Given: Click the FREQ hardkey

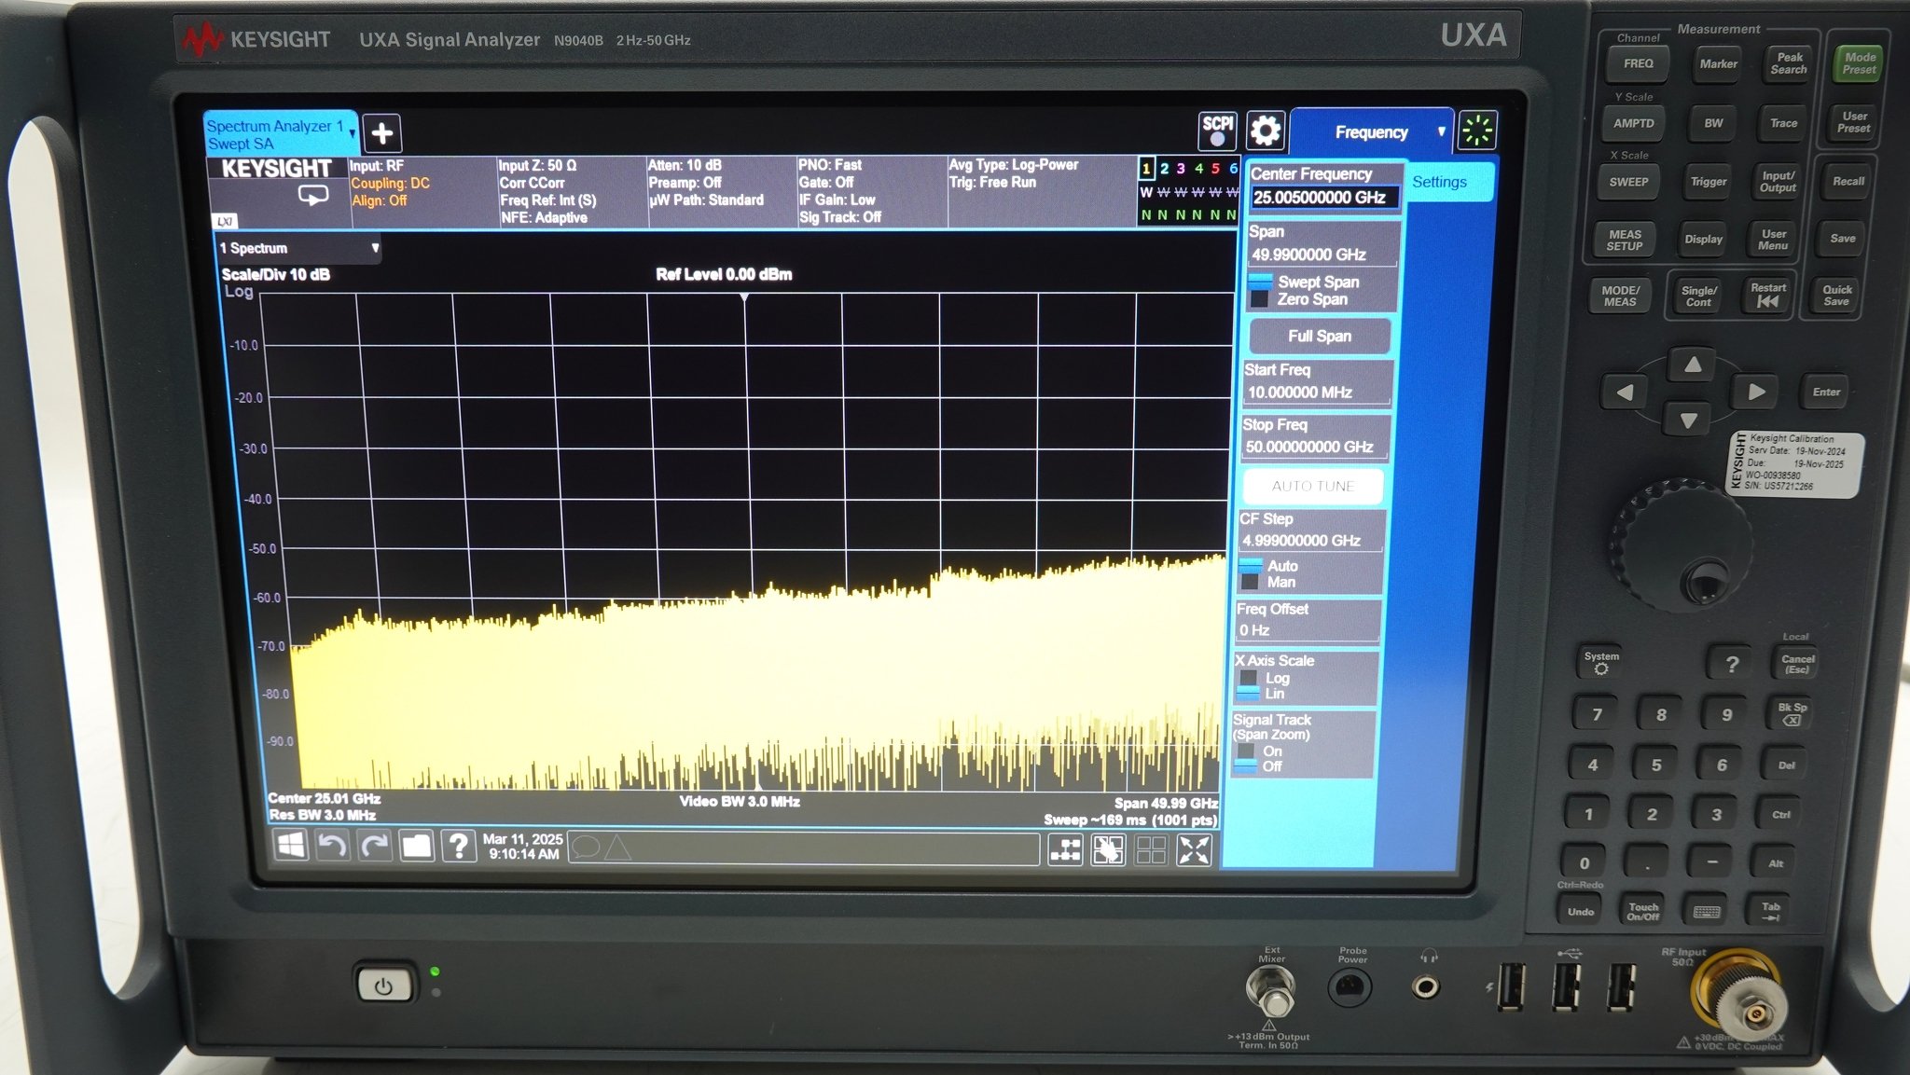Looking at the screenshot, I should point(1638,63).
